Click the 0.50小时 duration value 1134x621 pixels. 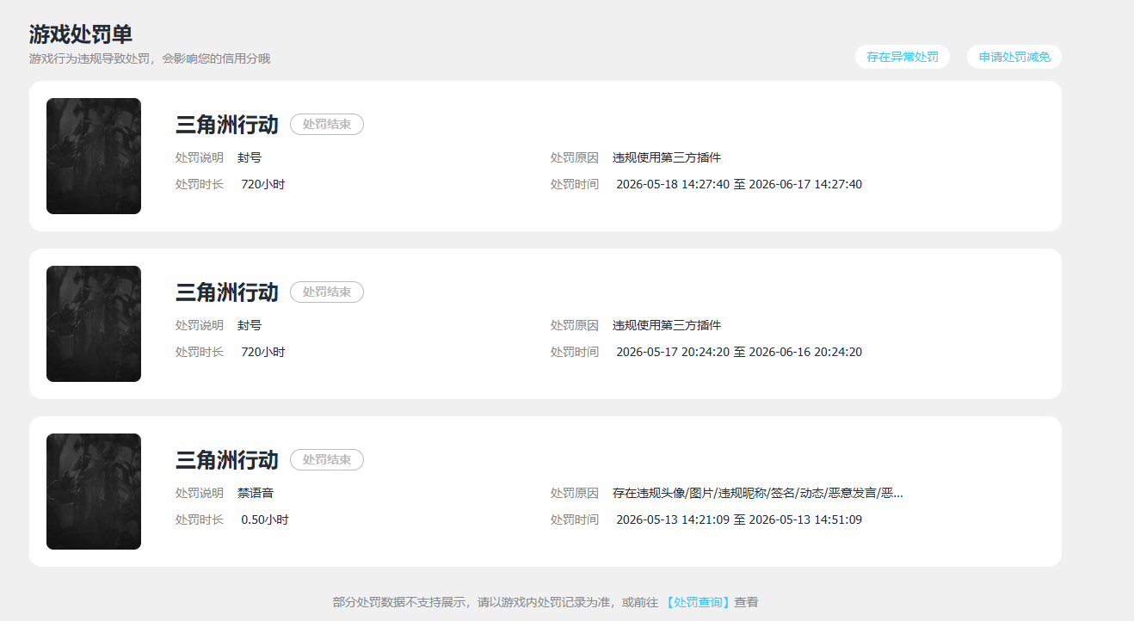[265, 520]
